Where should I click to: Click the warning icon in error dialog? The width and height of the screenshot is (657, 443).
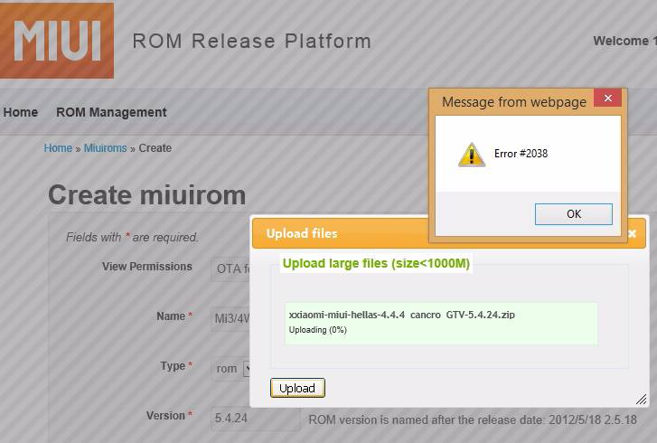click(472, 155)
